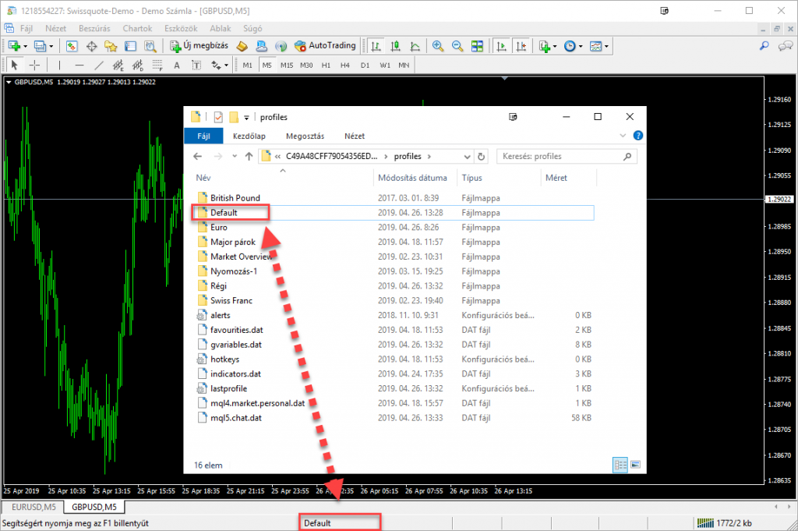Draw a horizontal line on the chart
Image resolution: width=798 pixels, height=531 pixels.
79,65
